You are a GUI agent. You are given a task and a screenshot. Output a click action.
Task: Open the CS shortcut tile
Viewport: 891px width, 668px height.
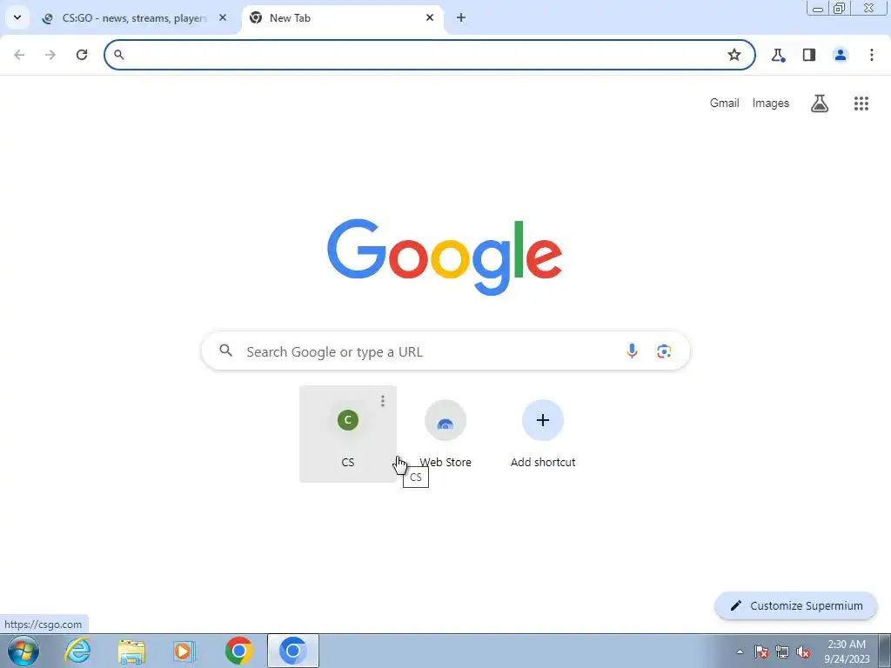pyautogui.click(x=348, y=434)
